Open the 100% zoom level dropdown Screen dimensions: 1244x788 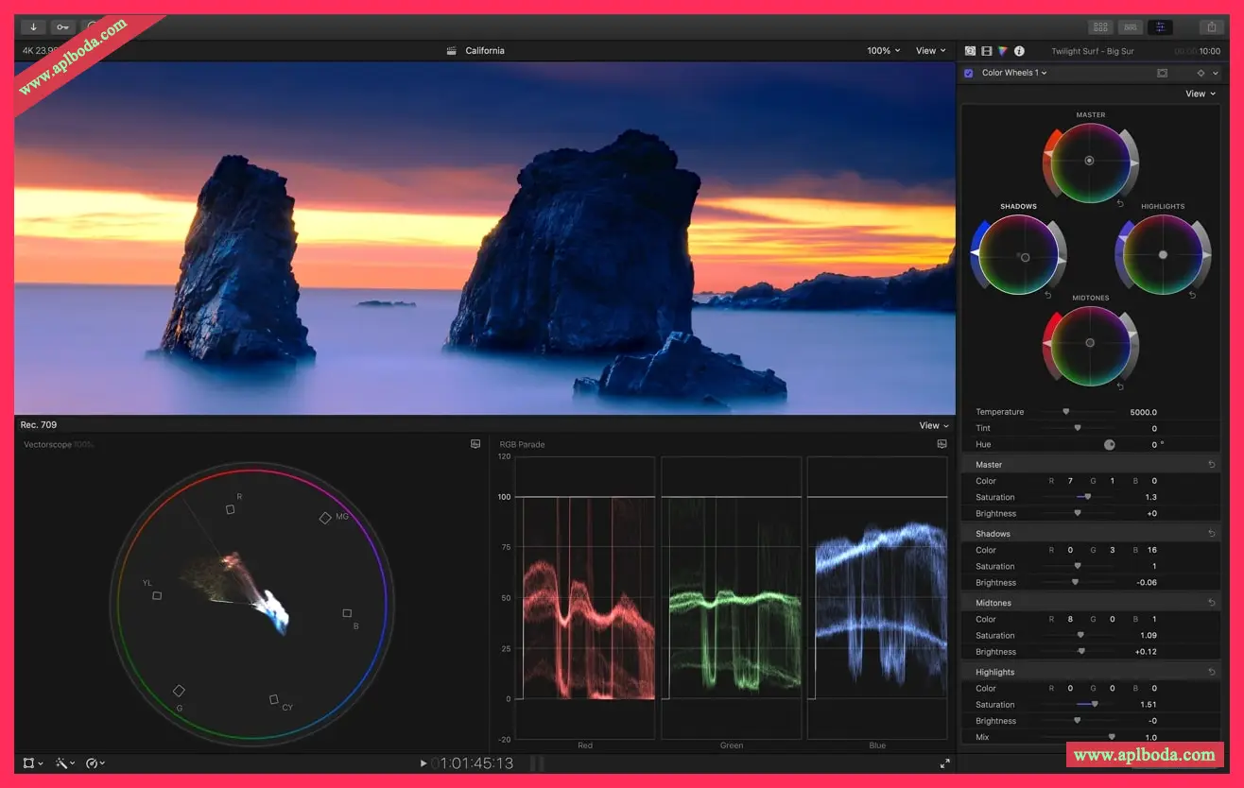tap(883, 51)
